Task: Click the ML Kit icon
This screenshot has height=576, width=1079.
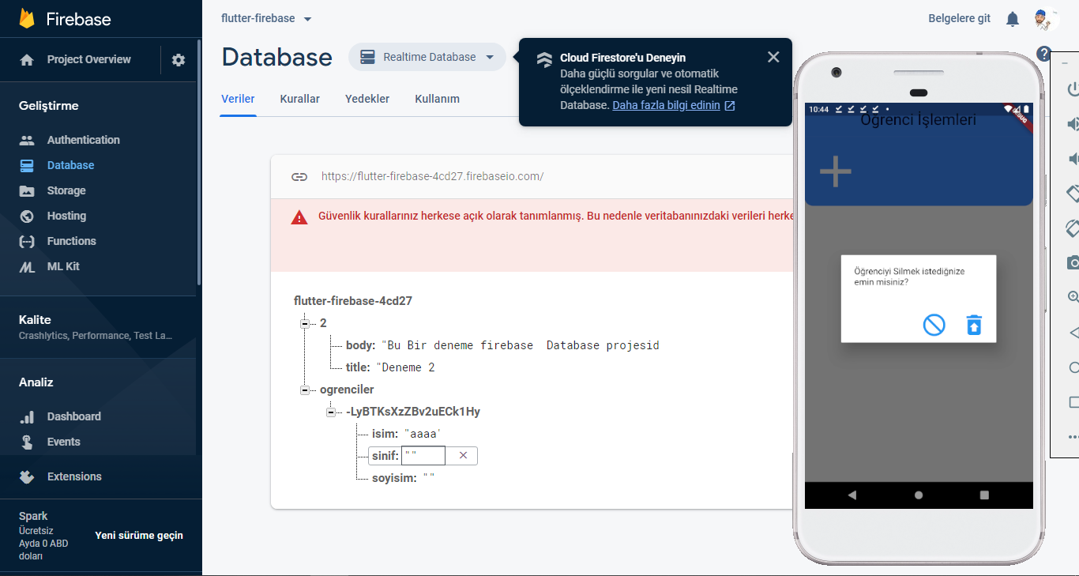Action: click(27, 267)
